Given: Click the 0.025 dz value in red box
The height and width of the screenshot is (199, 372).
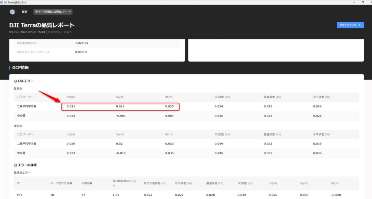Looking at the screenshot, I should 169,107.
